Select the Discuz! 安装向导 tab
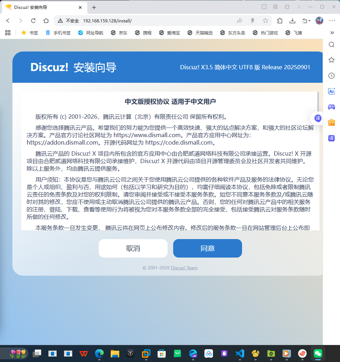The height and width of the screenshot is (362, 340). click(45, 7)
